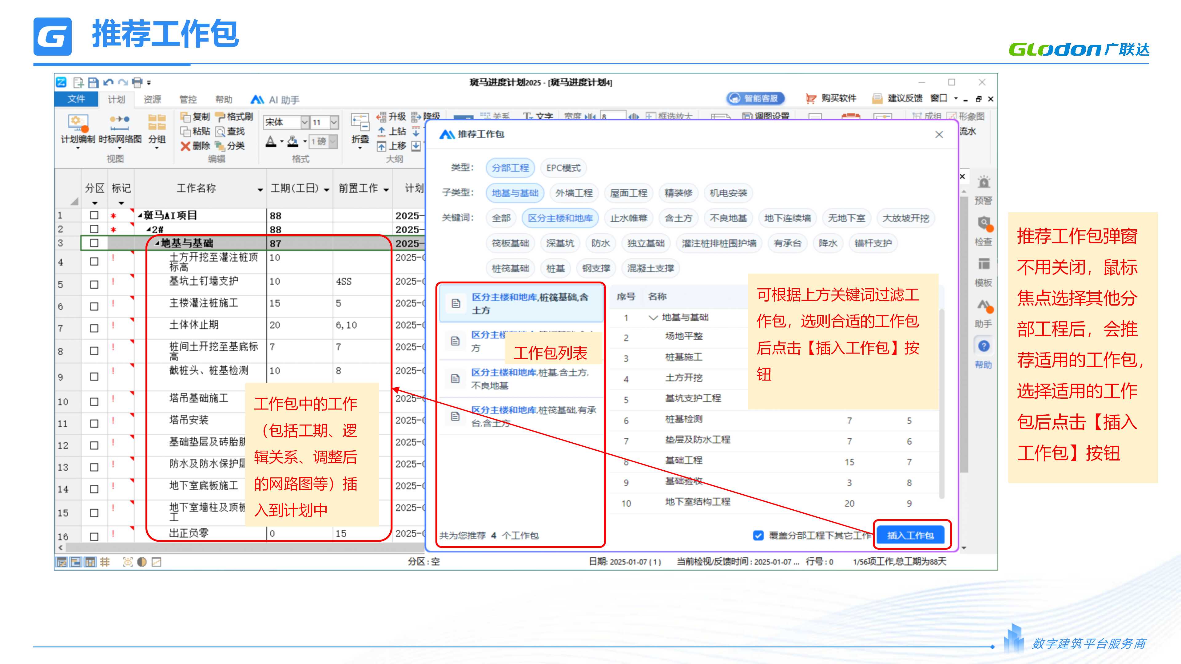Click the 格式刷 format painter icon
1181x664 pixels.
tap(220, 117)
